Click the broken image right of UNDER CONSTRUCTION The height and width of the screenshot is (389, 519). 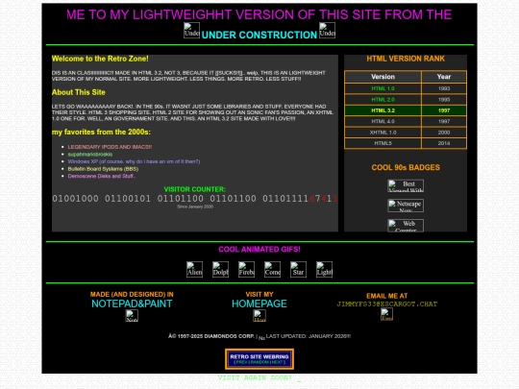tap(327, 31)
